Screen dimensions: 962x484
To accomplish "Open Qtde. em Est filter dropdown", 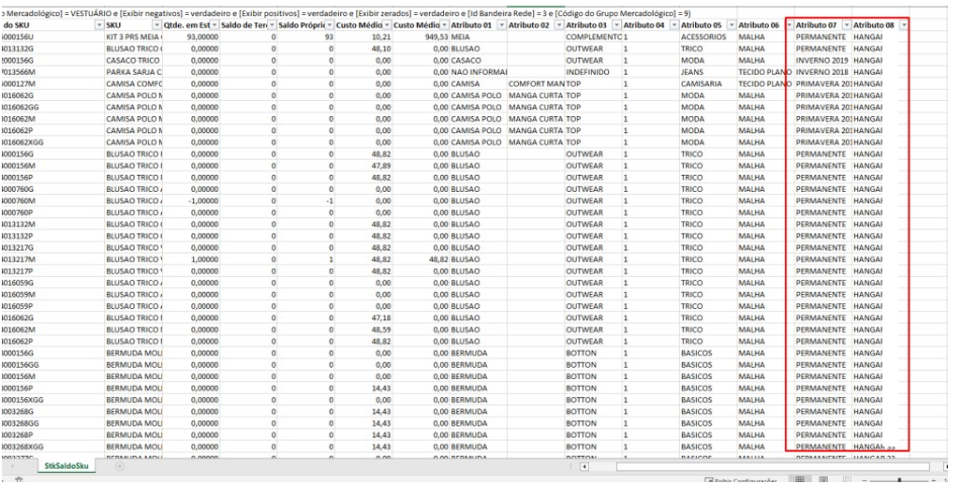I will [x=215, y=25].
